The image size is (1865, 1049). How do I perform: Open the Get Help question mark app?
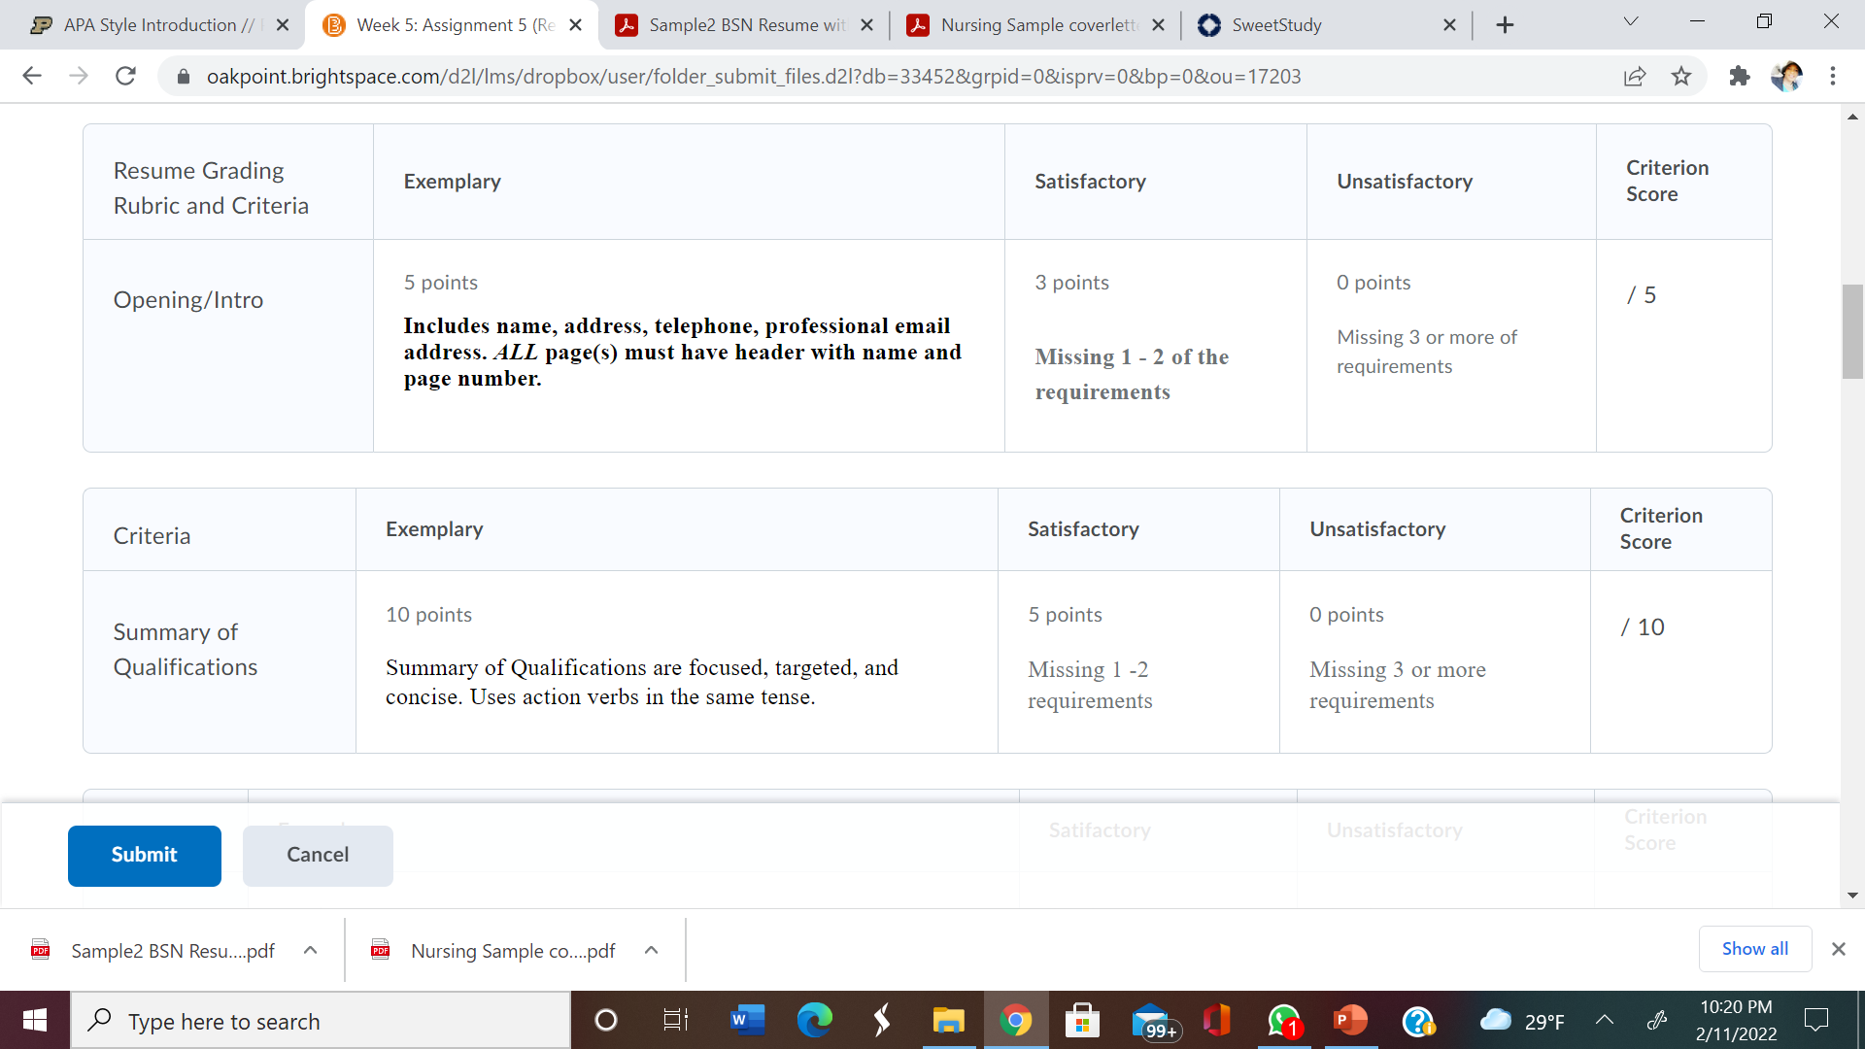[x=1418, y=1020]
